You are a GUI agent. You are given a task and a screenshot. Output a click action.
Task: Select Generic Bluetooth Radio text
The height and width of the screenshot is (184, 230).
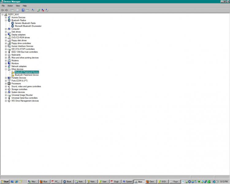click(25, 23)
